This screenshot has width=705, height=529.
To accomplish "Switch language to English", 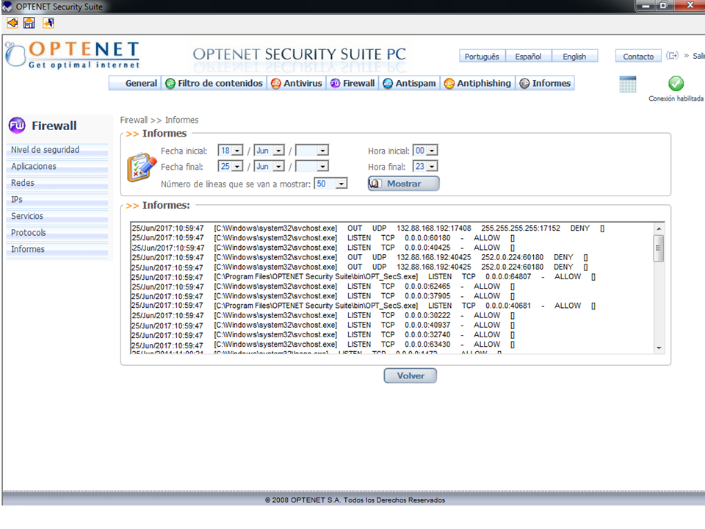I will pyautogui.click(x=574, y=57).
